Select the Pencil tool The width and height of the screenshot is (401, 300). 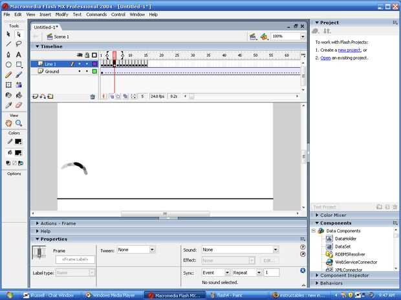[8, 75]
